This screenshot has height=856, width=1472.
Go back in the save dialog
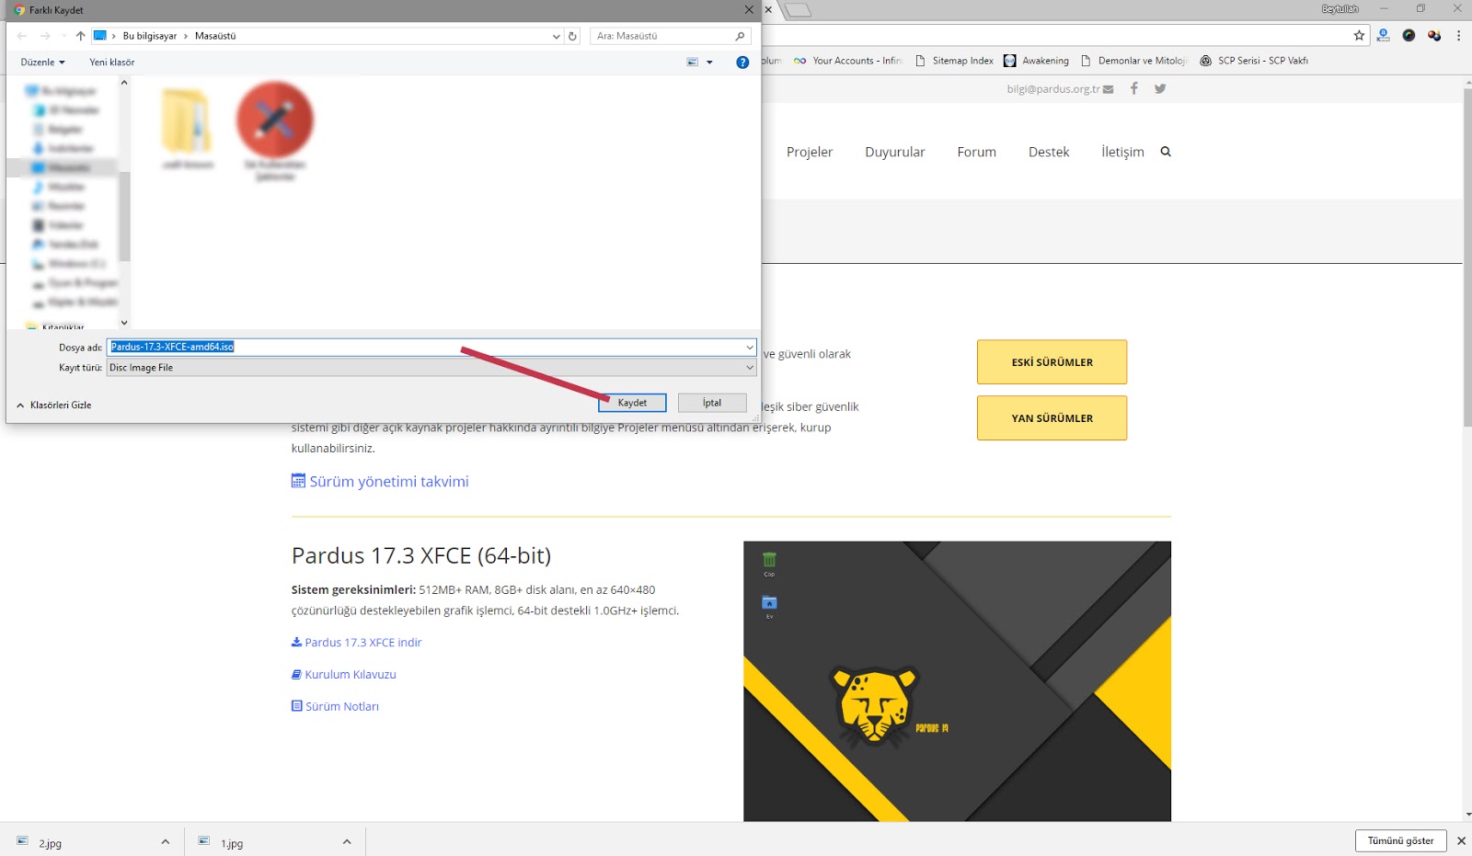(22, 36)
